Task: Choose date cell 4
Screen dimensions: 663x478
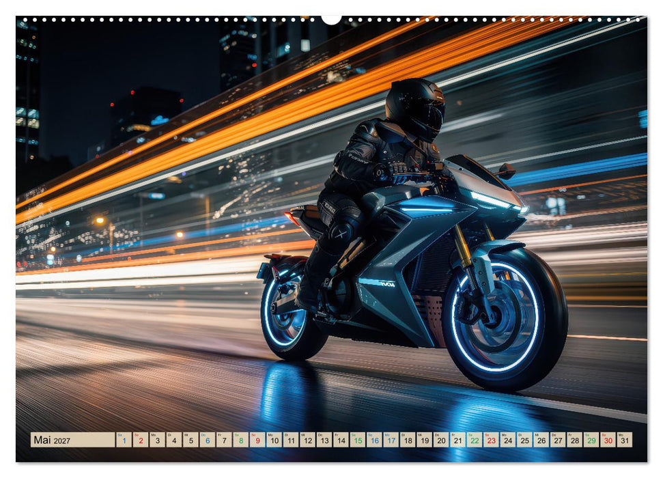Action: 174,440
